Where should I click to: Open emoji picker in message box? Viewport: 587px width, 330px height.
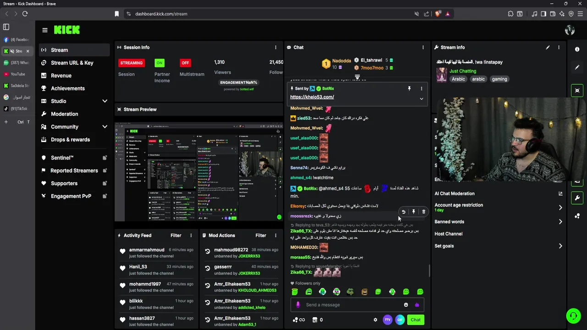tap(406, 305)
